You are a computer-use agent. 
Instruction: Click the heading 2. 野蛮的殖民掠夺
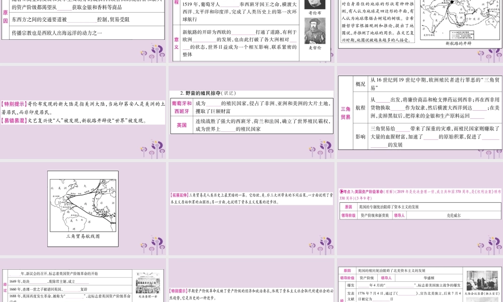click(208, 93)
